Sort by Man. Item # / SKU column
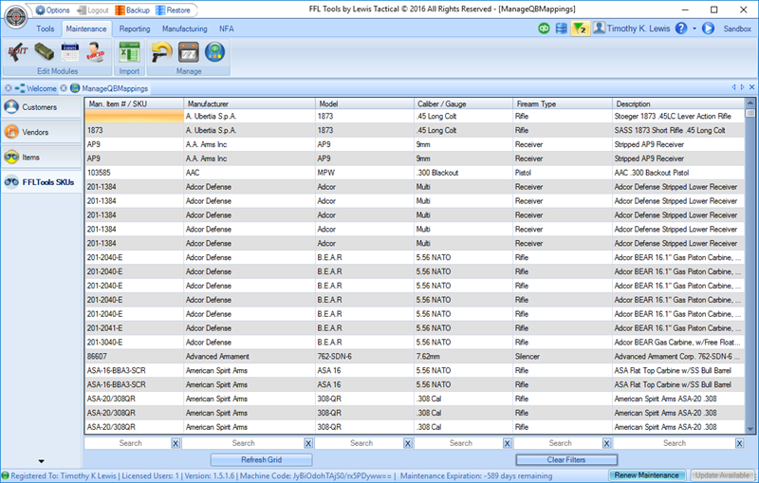Image resolution: width=759 pixels, height=483 pixels. click(135, 103)
